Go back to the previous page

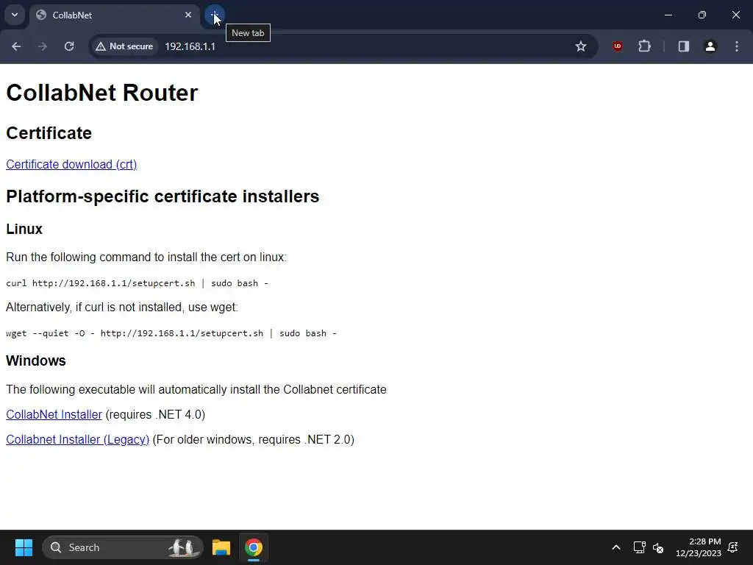tap(16, 46)
